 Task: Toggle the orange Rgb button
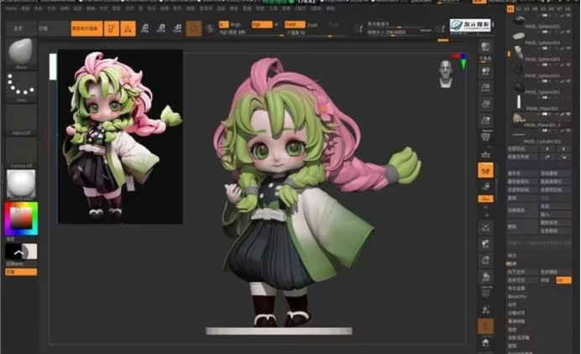[262, 24]
